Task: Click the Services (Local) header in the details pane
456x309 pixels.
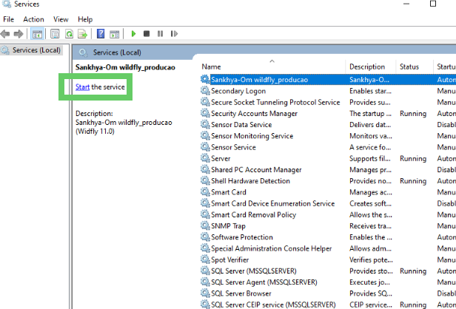Action: (x=117, y=52)
